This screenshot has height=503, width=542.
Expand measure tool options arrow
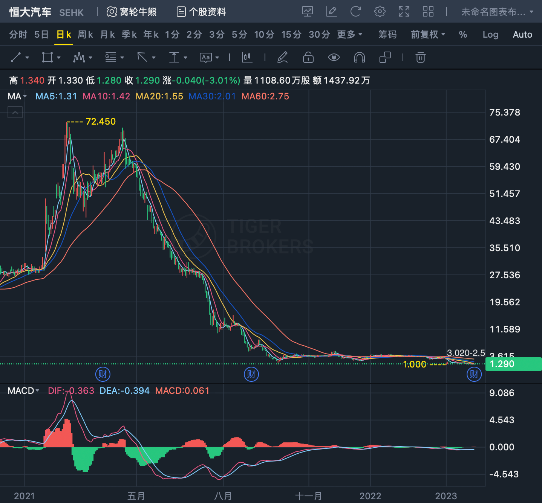[185, 58]
